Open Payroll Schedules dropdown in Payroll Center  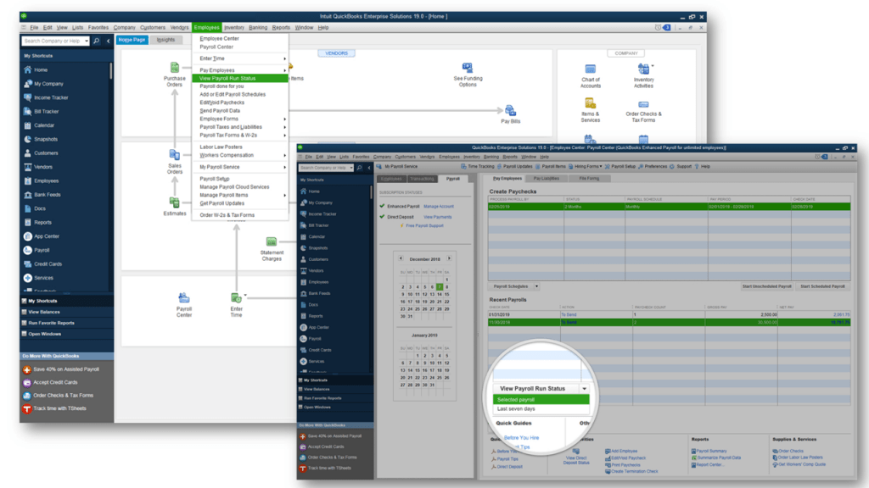[536, 286]
